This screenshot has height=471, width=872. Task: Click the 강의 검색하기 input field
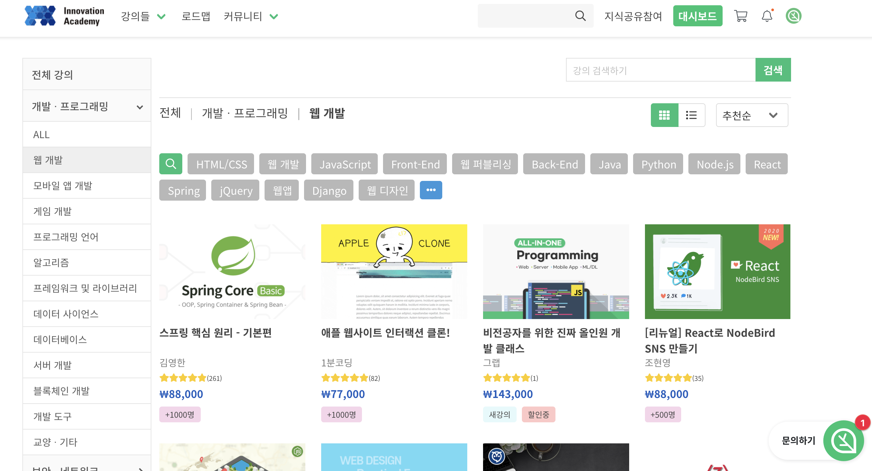pos(660,70)
